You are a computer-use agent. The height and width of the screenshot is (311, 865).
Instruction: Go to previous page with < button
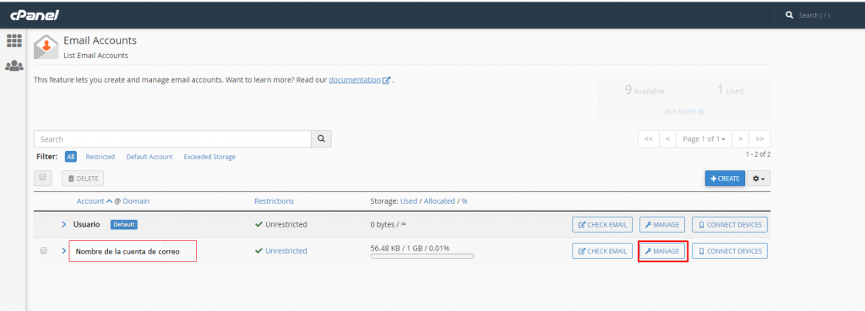coord(667,139)
